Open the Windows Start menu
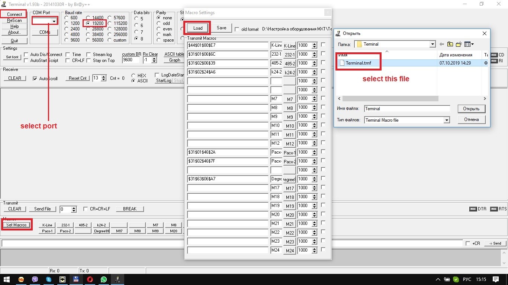 coord(7,279)
